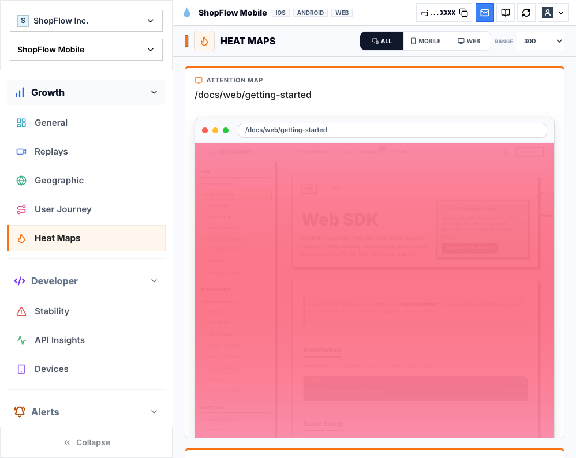Click the ATTENTION MAP label
576x458 pixels.
pyautogui.click(x=234, y=80)
